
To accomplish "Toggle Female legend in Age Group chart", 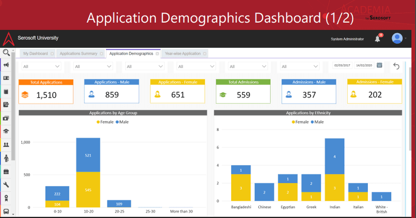I will click(x=105, y=122).
